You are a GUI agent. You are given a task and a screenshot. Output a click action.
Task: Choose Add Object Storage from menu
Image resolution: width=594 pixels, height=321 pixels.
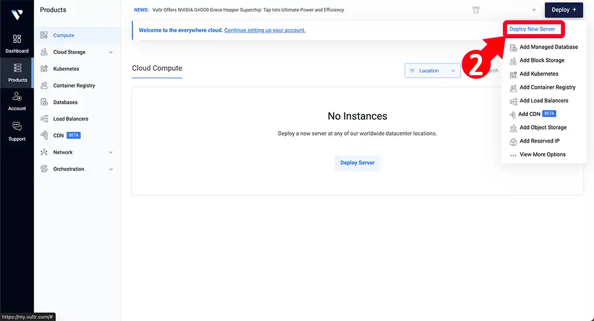(x=544, y=127)
